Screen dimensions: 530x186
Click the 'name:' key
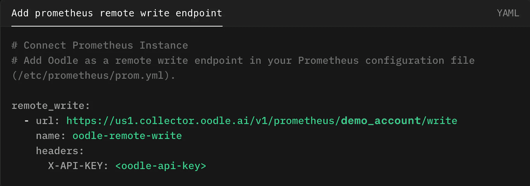[x=51, y=136]
